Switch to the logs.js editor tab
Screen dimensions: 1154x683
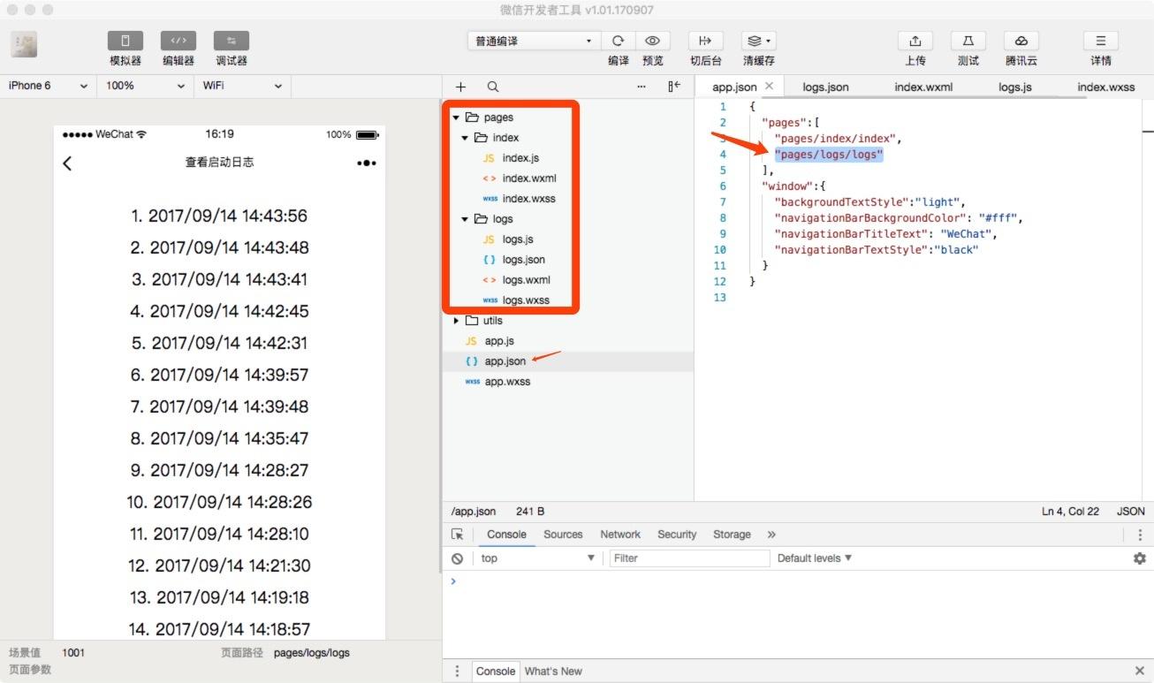1014,87
